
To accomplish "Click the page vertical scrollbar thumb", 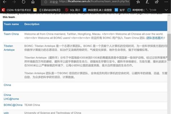I will (x=169, y=47).
